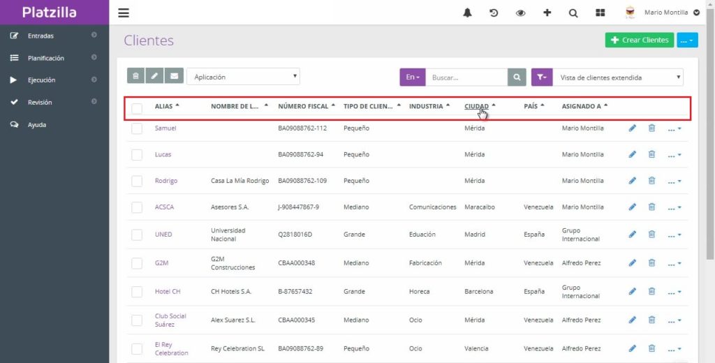Open the blue more-options dropdown beside Crear Clientes
715x363 pixels.
pos(687,40)
